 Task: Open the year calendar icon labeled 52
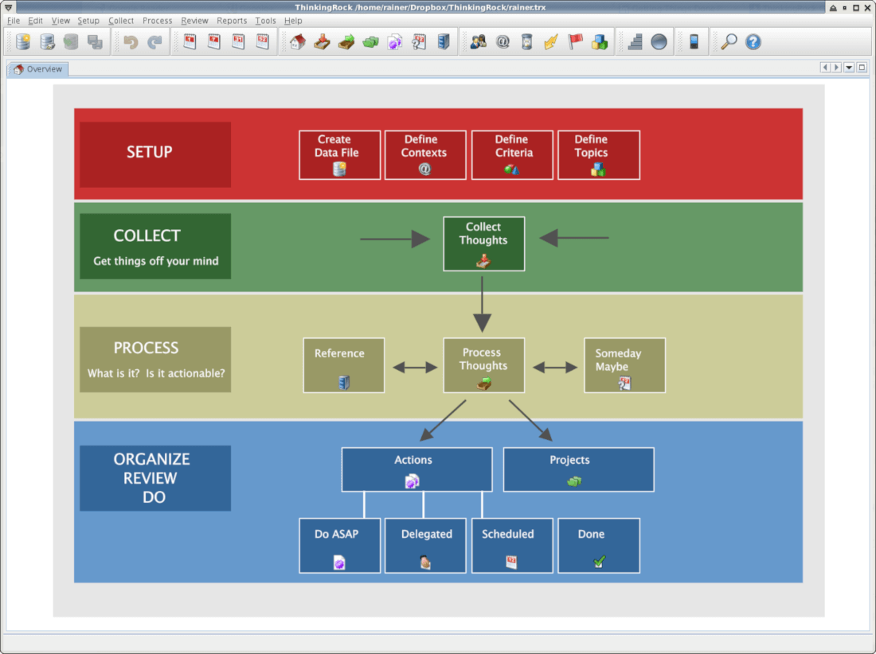point(263,42)
